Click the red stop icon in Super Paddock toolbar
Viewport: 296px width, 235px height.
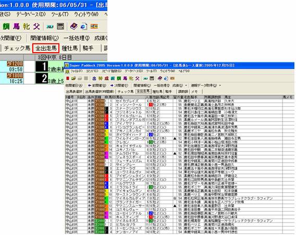click(x=68, y=79)
